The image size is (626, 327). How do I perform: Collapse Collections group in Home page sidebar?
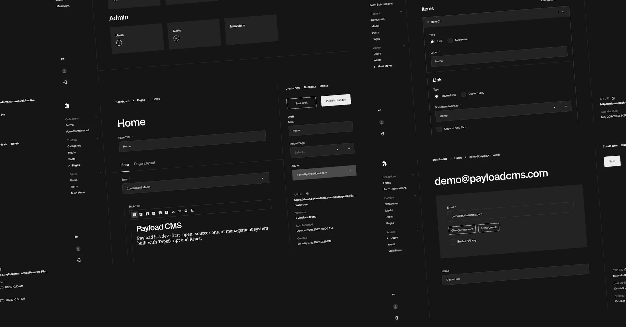coord(96,117)
